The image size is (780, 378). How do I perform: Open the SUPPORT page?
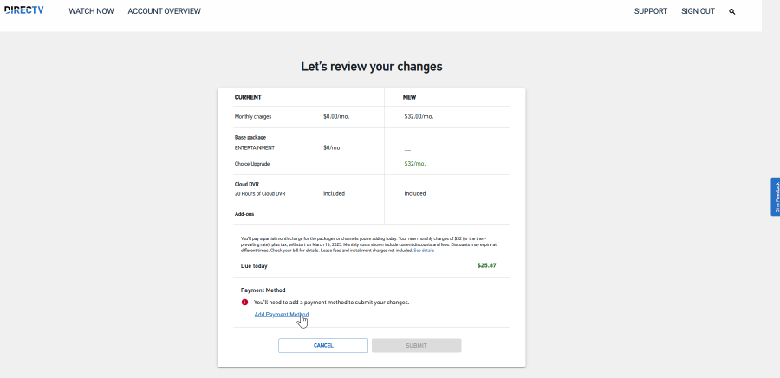pyautogui.click(x=651, y=11)
